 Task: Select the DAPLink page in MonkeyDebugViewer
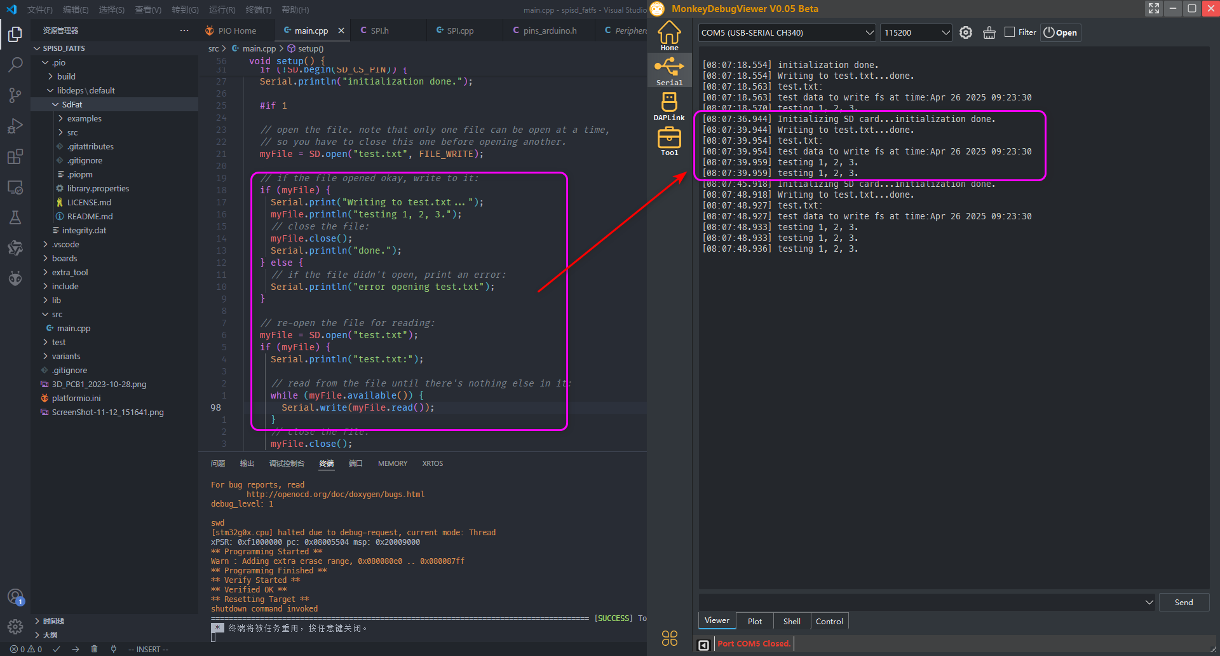[x=669, y=106]
